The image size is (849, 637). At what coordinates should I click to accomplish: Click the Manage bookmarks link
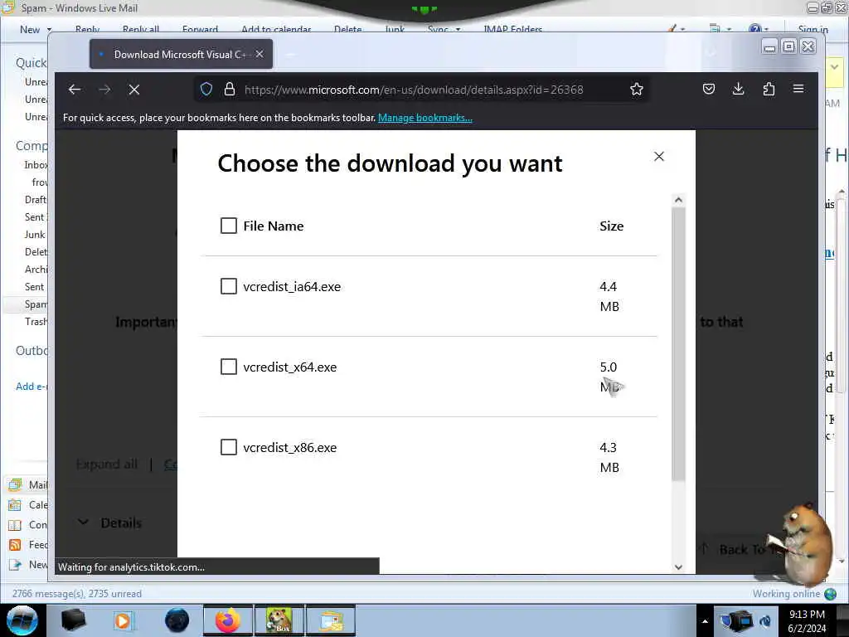tap(425, 118)
